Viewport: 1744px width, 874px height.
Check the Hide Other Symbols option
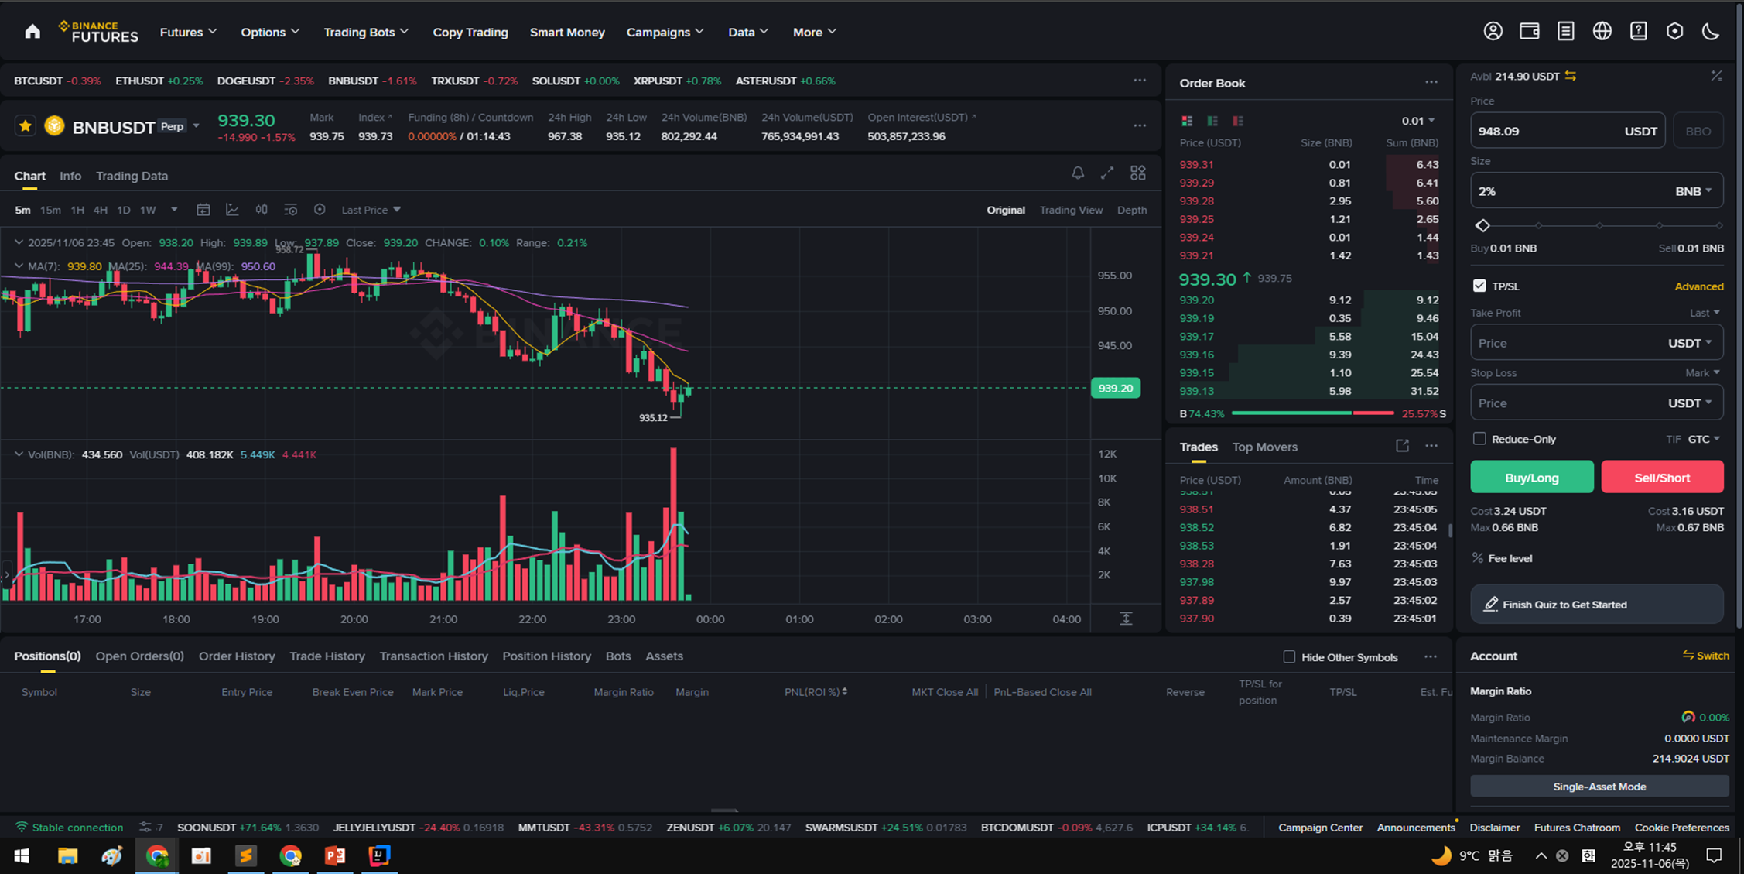(1289, 656)
